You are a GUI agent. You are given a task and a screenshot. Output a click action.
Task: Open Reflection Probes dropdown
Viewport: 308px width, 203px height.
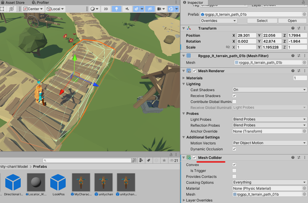tap(269, 125)
